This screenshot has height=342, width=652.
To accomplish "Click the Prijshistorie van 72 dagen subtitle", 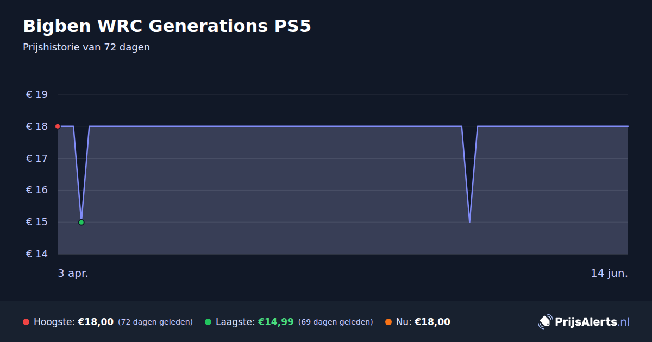I will pos(86,47).
